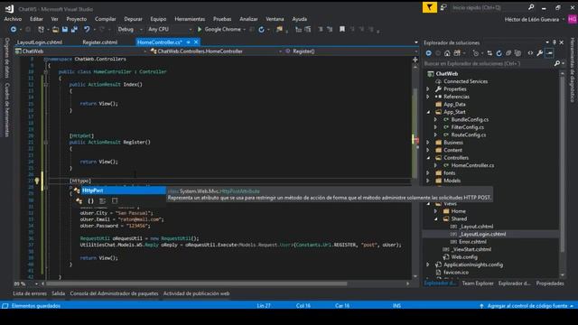This screenshot has height=325, width=578.
Task: Open the Compilar menu
Action: (105, 19)
